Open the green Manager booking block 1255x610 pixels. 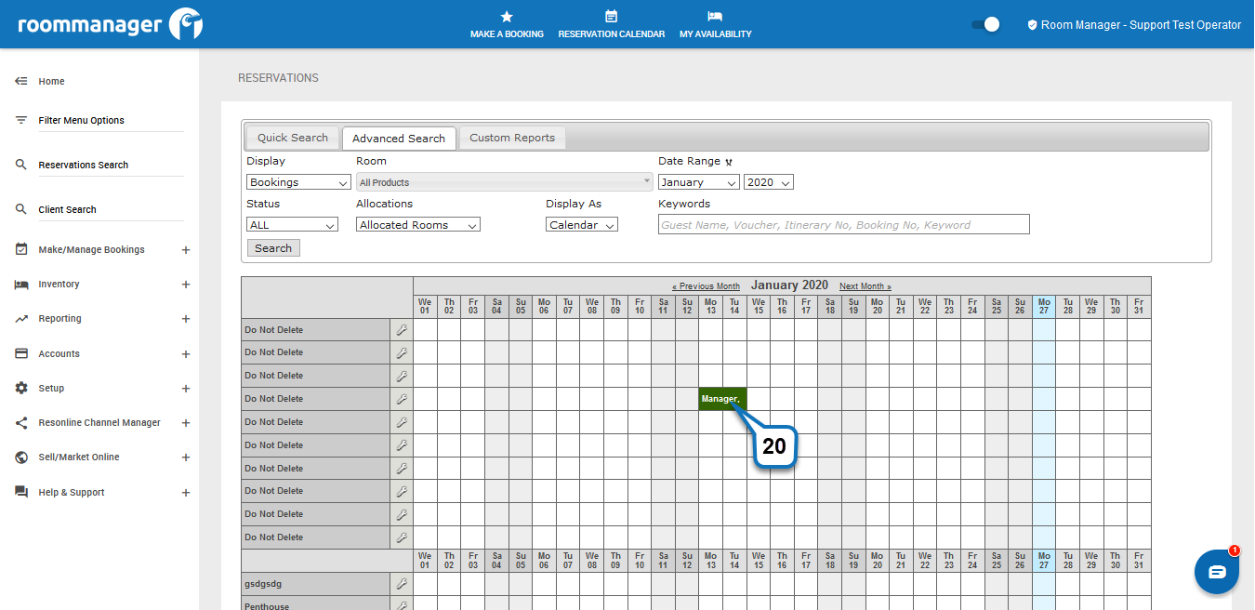tap(722, 399)
